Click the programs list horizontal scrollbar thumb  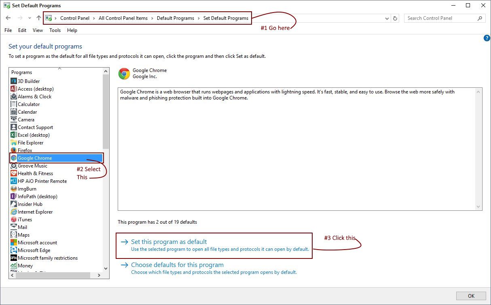tap(53, 275)
